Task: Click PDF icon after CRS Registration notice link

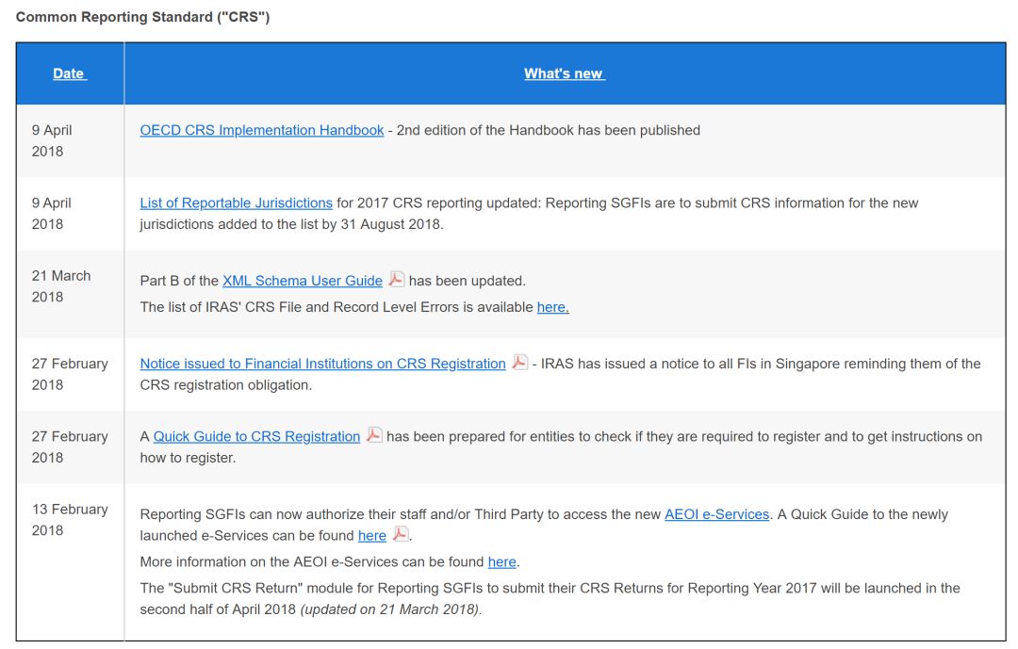Action: [x=519, y=363]
